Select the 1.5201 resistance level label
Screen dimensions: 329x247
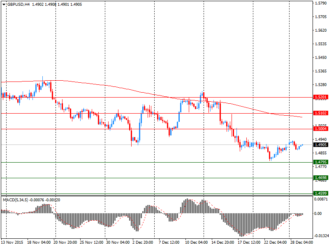(x=321, y=97)
